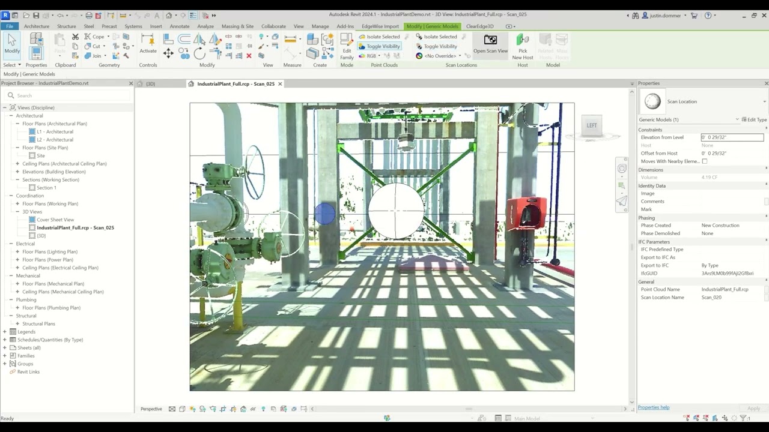The height and width of the screenshot is (432, 769).
Task: Open Scan View from the ribbon
Action: (x=490, y=44)
